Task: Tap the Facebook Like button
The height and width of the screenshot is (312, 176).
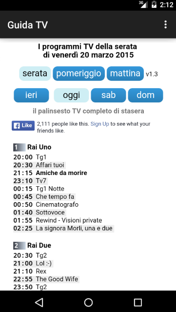Action: coord(23,126)
